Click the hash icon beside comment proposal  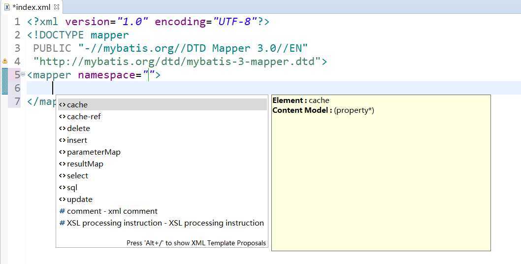click(62, 211)
